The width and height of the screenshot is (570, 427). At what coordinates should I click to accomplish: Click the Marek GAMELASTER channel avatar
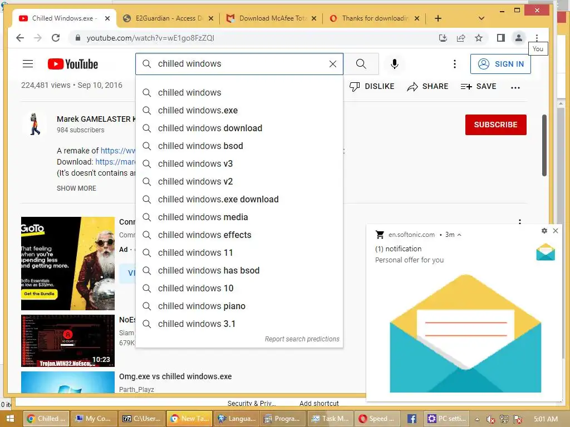(x=35, y=124)
